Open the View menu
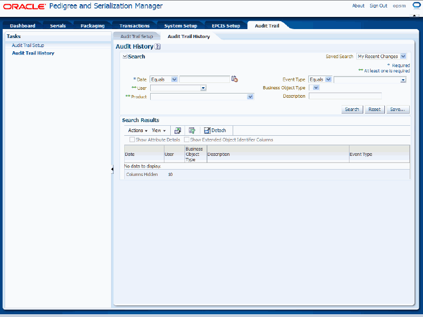 [x=159, y=130]
